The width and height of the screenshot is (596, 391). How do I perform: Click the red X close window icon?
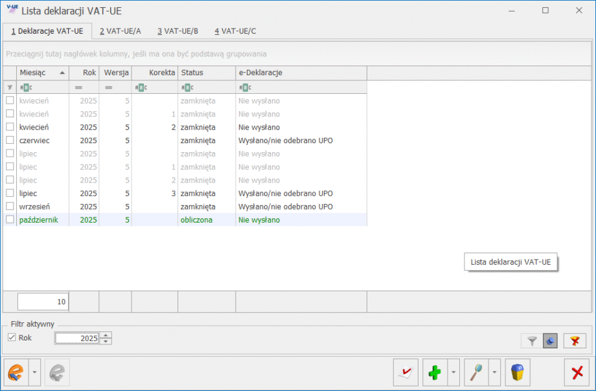pos(577,372)
